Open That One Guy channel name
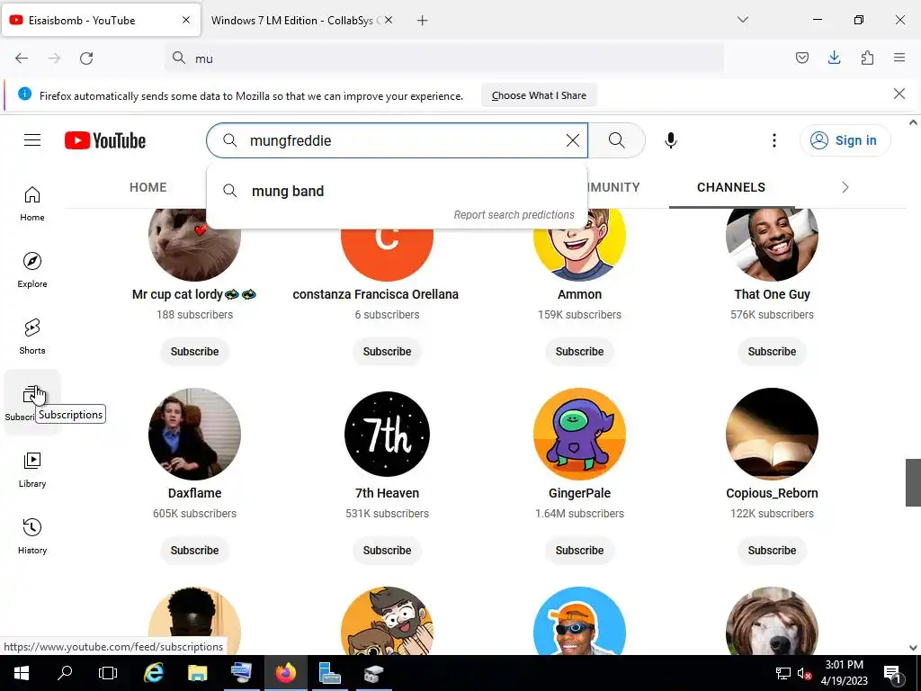The image size is (921, 691). point(772,294)
